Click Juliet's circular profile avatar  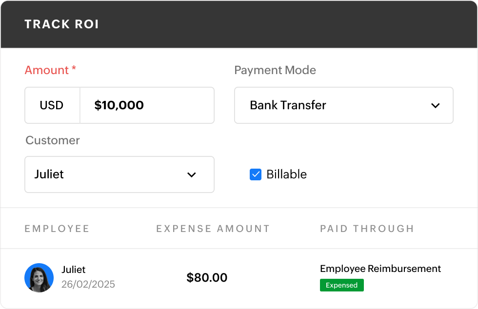[x=39, y=277]
